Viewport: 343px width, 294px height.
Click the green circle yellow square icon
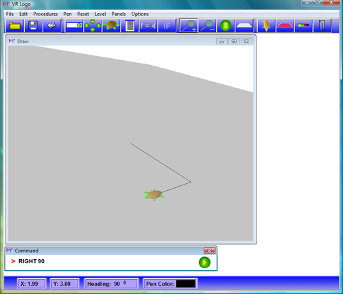[226, 25]
